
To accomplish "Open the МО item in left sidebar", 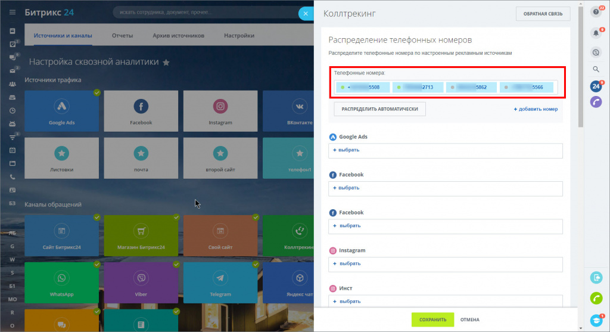I will tap(13, 299).
